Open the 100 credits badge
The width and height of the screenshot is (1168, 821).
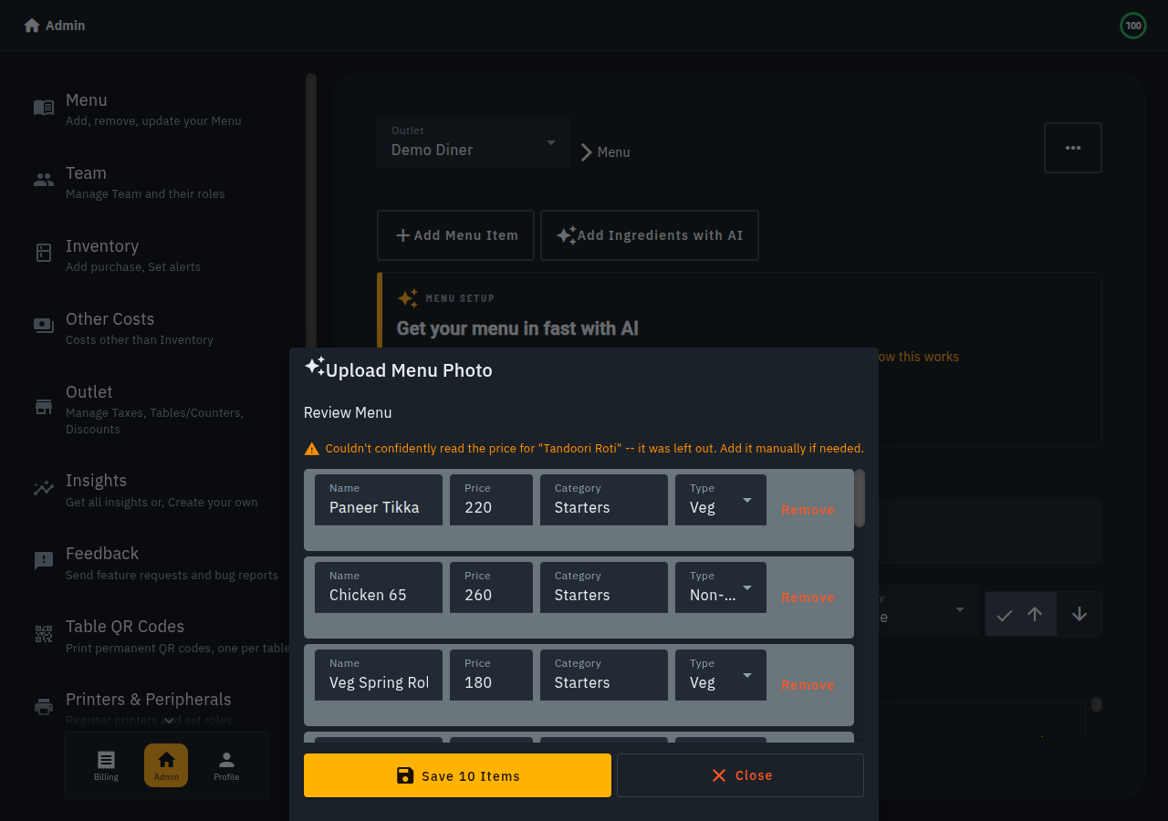[x=1133, y=26]
